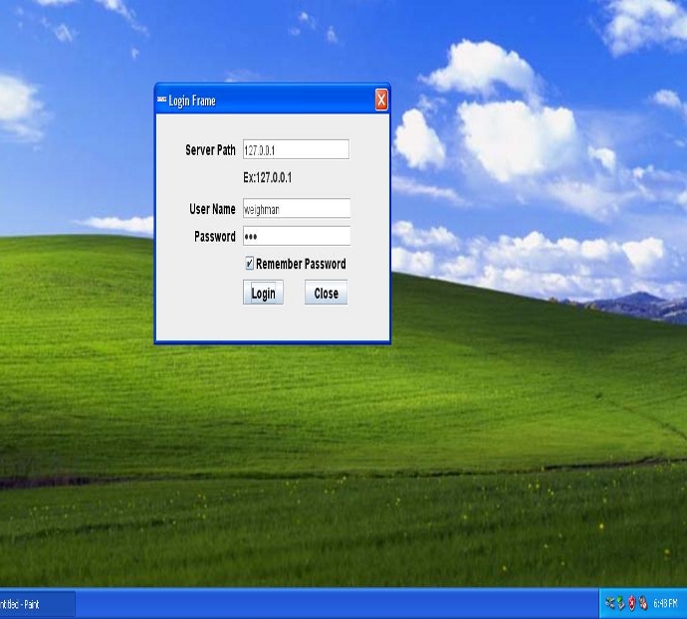Click the Remember Password label text
The image size is (687, 619).
tap(301, 265)
